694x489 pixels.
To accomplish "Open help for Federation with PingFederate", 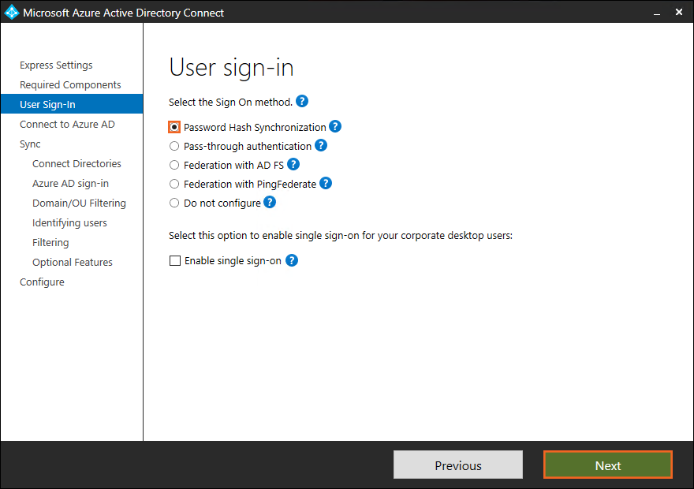I will point(326,183).
